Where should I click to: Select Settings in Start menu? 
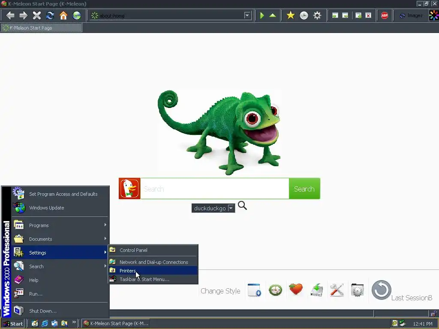60,253
